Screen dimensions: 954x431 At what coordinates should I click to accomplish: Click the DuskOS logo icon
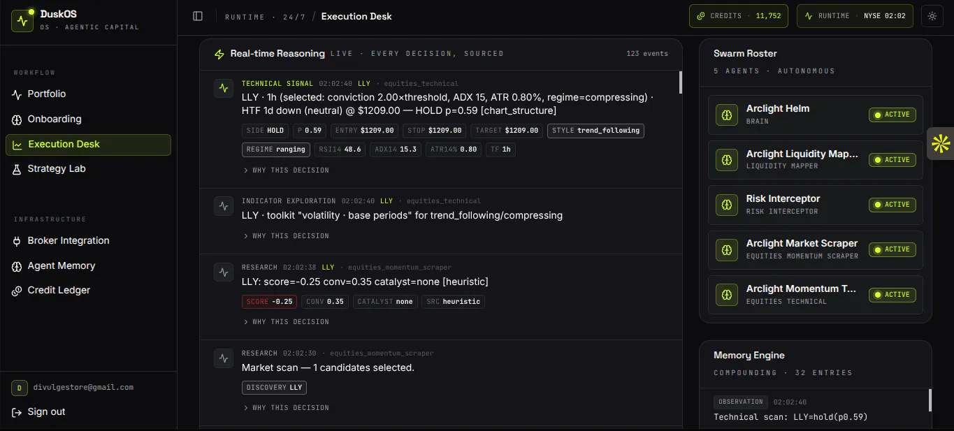pyautogui.click(x=22, y=21)
